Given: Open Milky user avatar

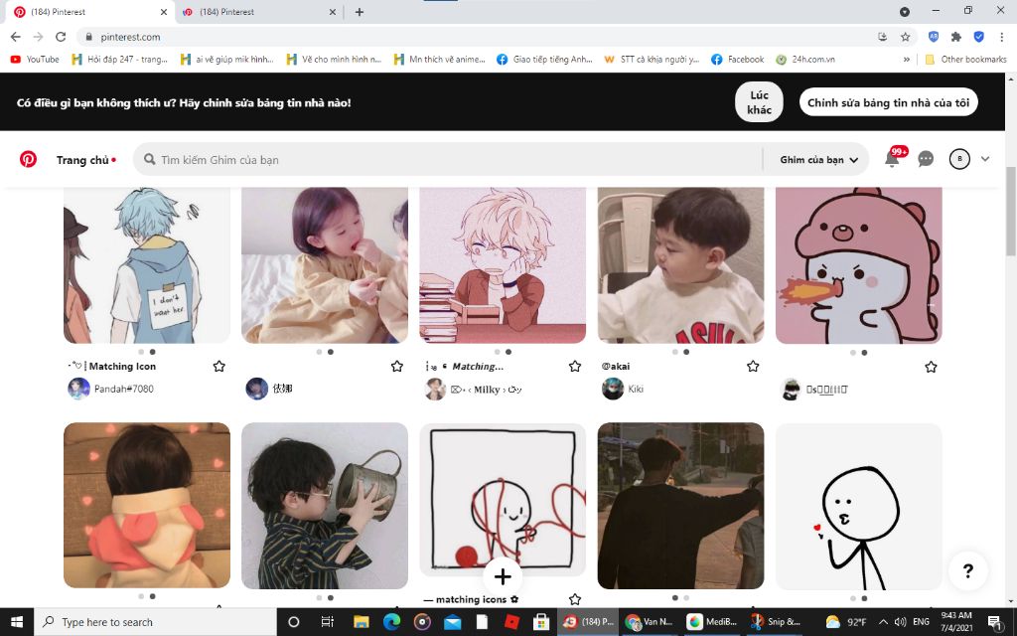Looking at the screenshot, I should (435, 389).
